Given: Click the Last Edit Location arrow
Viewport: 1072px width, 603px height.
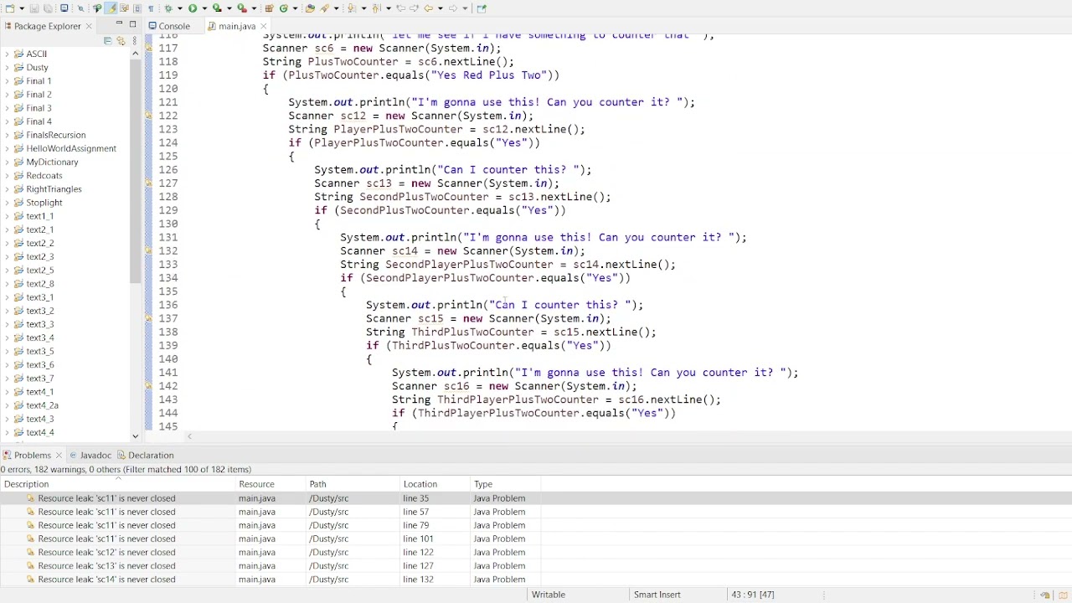Looking at the screenshot, I should tap(401, 8).
